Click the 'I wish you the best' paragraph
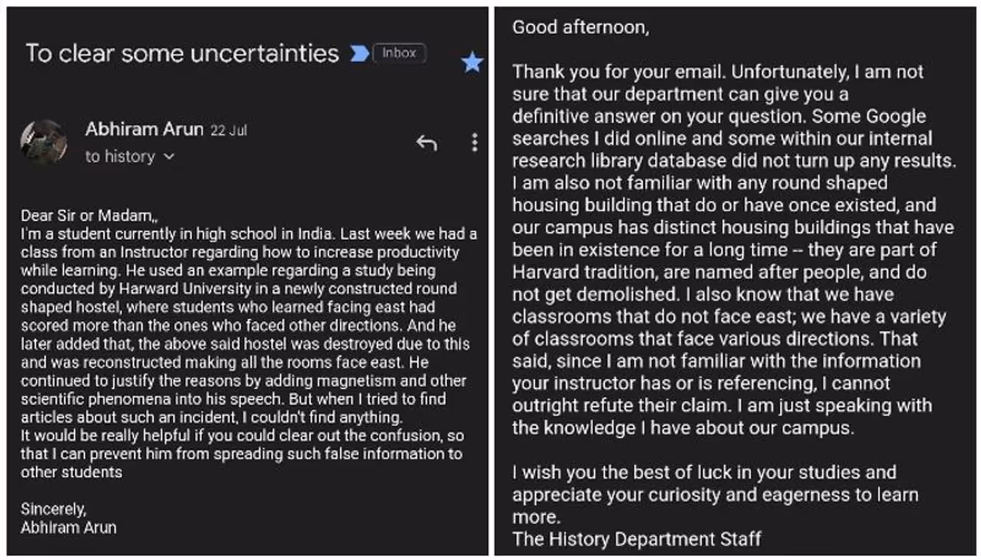 pos(704,473)
